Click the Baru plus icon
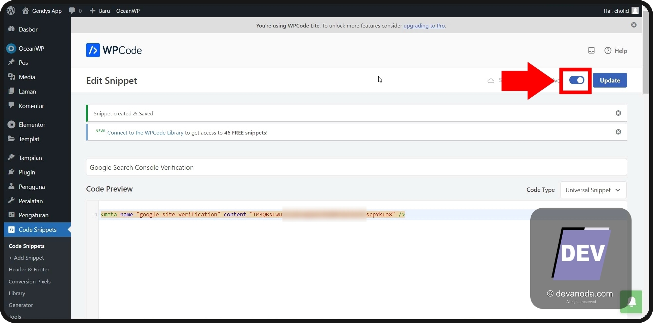The height and width of the screenshot is (323, 653). 92,11
